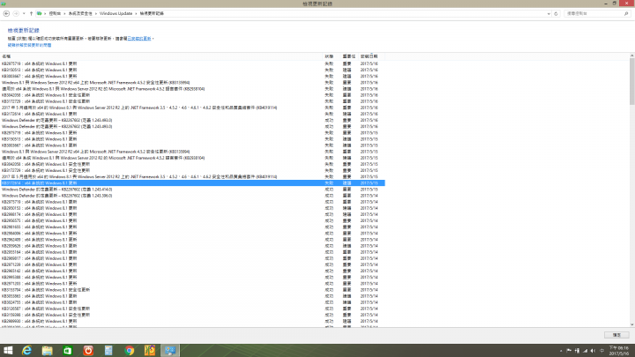Click the Forward navigation arrow
The width and height of the screenshot is (635, 357).
pos(16,13)
